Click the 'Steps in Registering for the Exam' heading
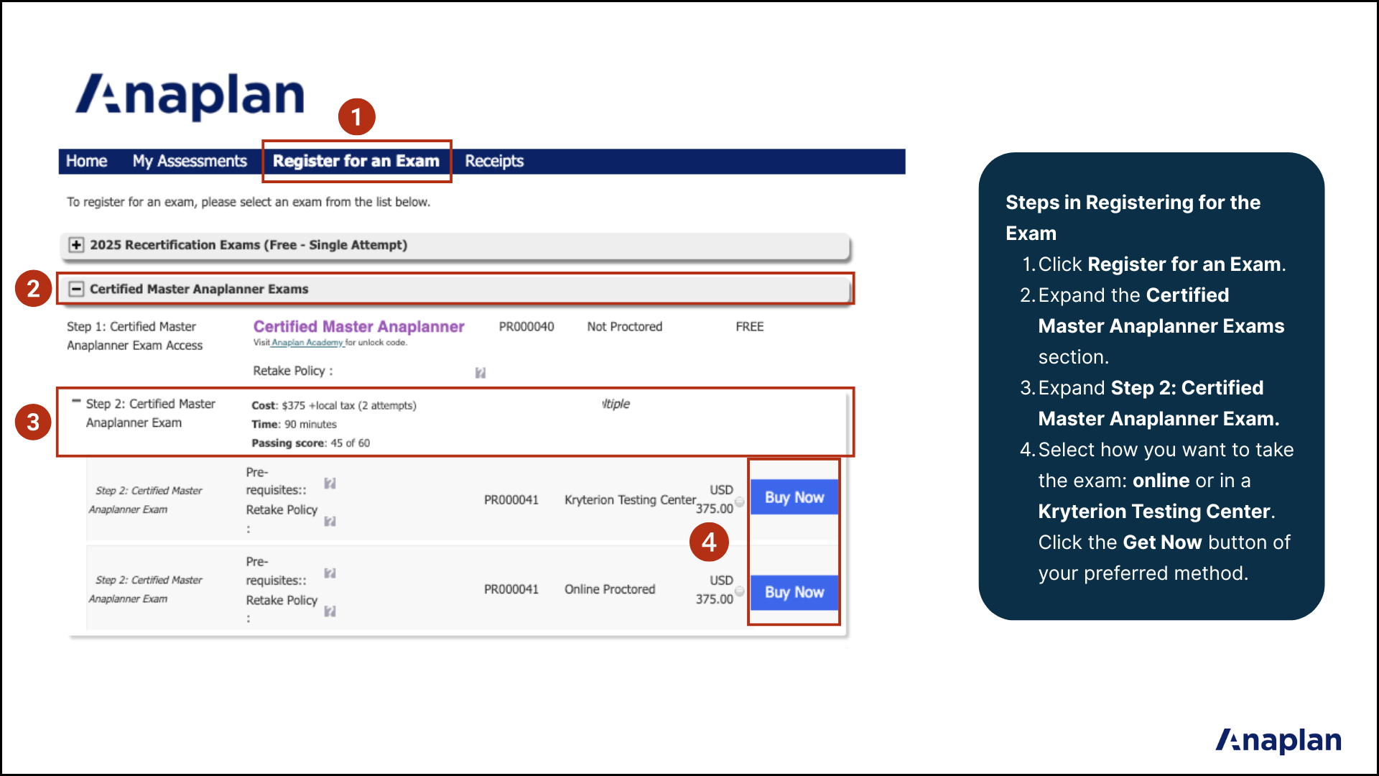 tap(1133, 218)
